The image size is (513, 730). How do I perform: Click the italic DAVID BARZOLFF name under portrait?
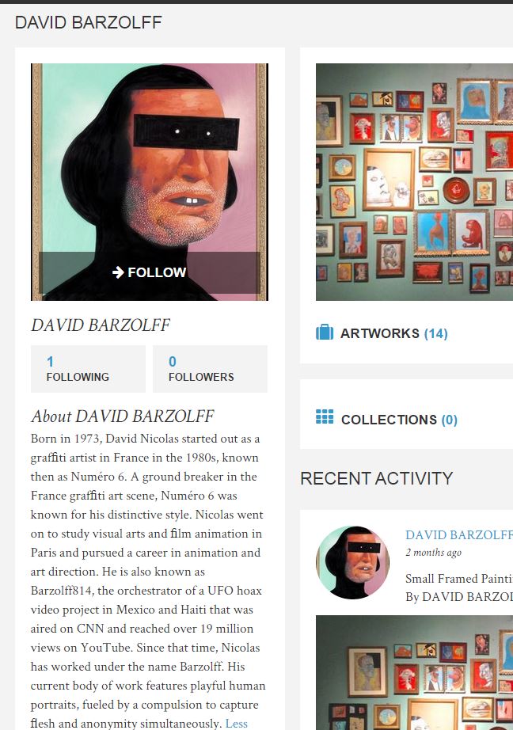pyautogui.click(x=101, y=325)
